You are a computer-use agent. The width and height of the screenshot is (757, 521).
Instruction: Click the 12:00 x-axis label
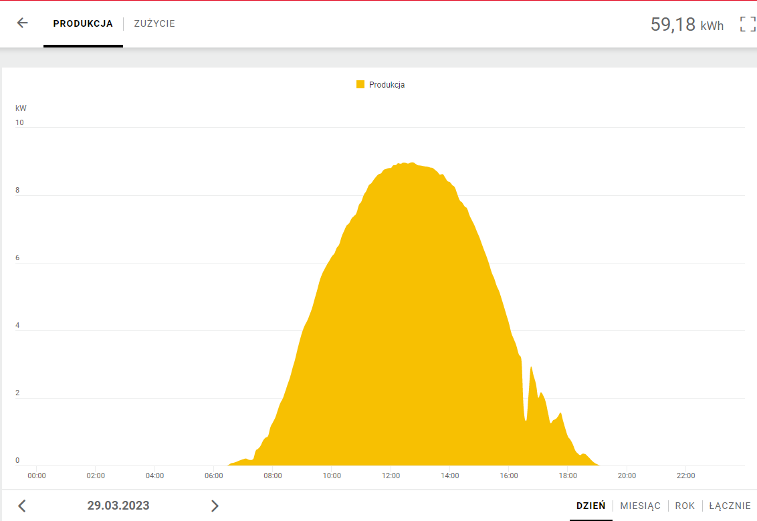[391, 476]
